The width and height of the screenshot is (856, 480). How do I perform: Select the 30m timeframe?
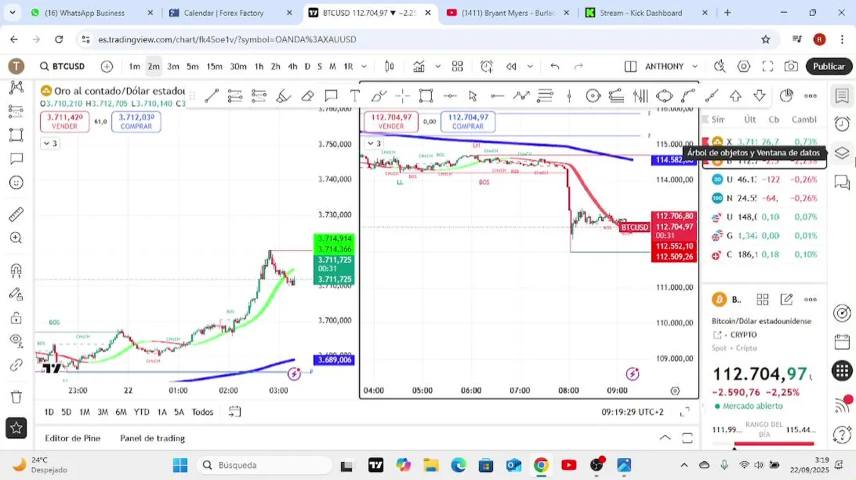[x=238, y=66]
